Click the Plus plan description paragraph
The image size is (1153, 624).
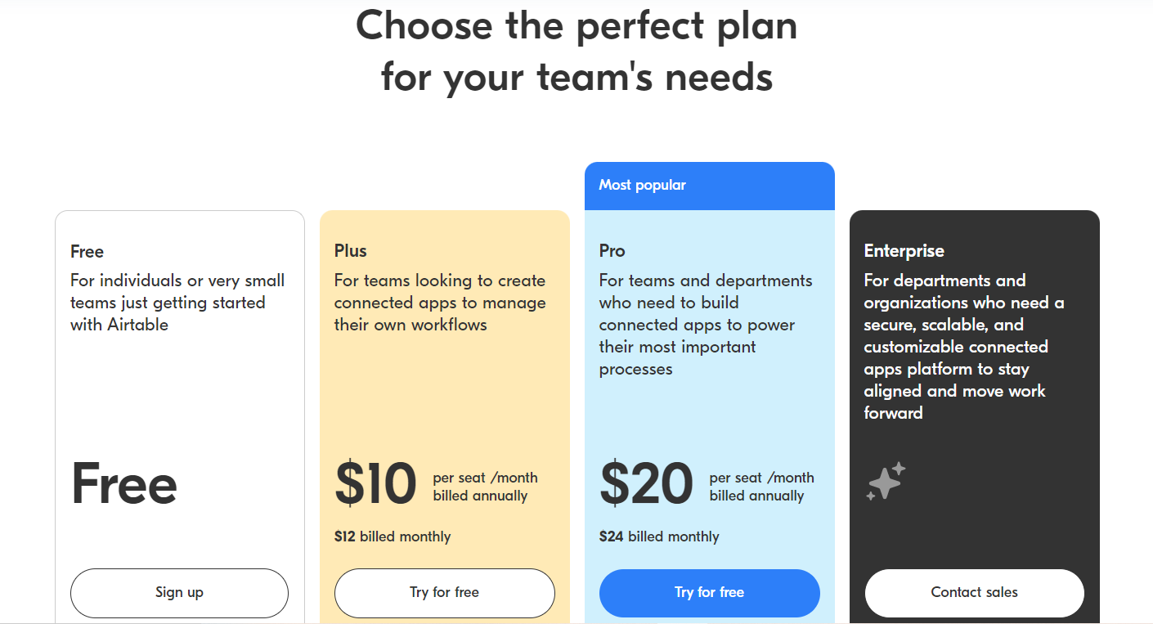pyautogui.click(x=440, y=303)
